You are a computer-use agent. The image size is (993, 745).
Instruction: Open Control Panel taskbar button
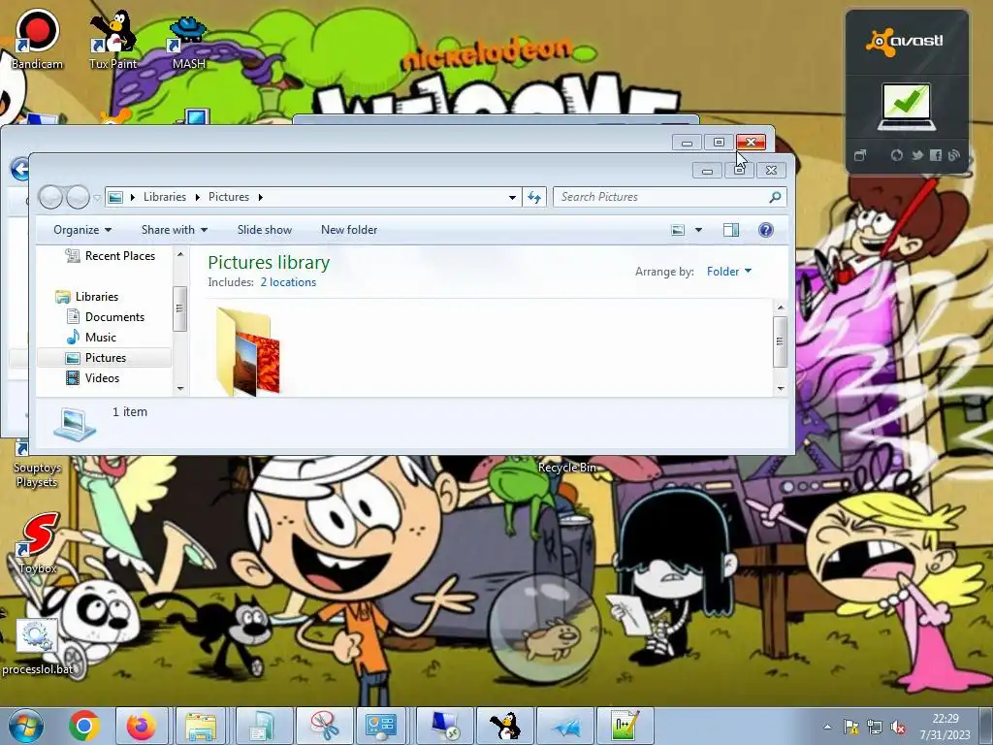point(381,726)
